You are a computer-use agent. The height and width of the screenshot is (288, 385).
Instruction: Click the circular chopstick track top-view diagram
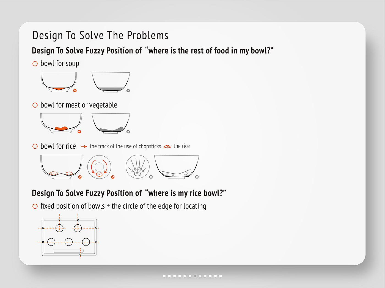coord(99,167)
